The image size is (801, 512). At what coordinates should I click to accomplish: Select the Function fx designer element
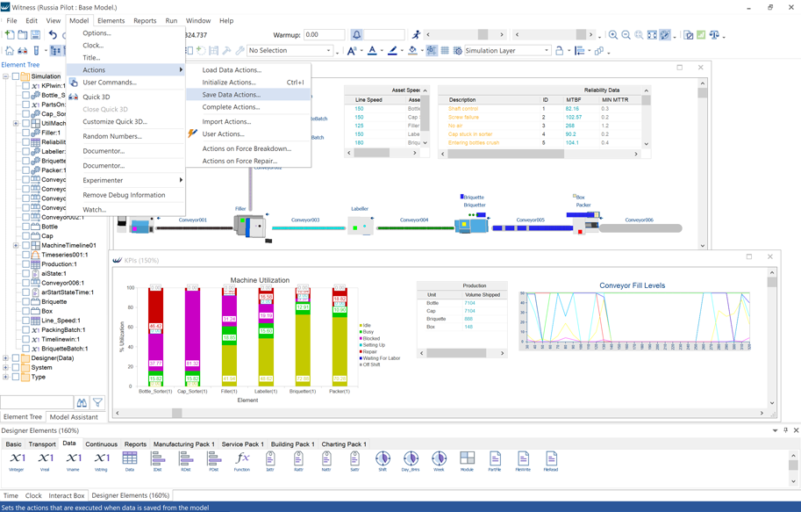click(x=242, y=461)
